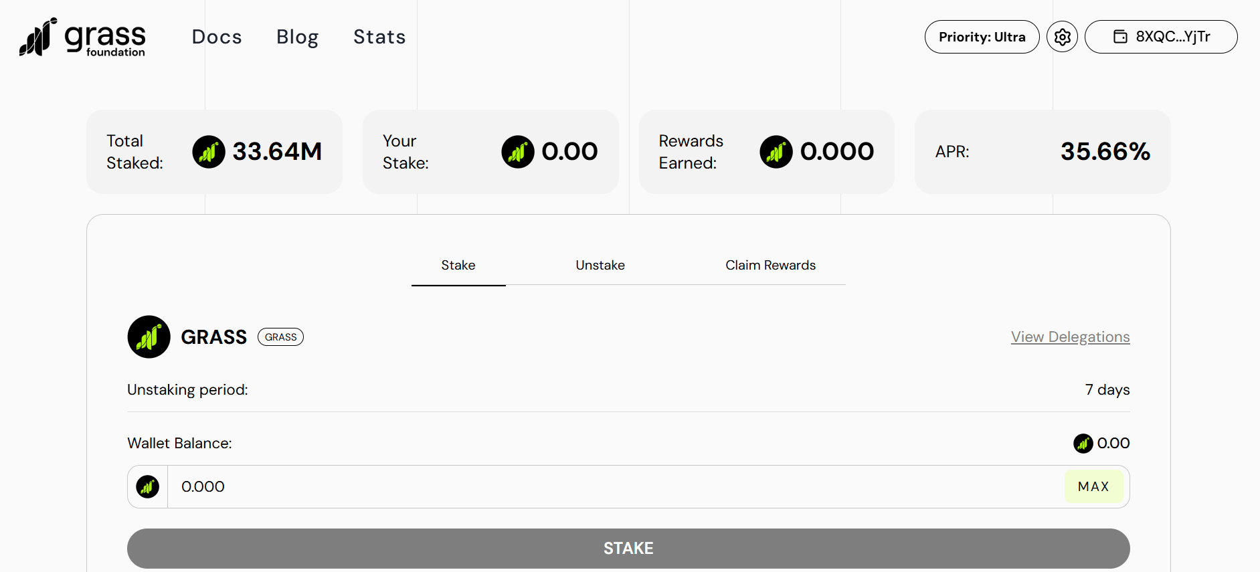Click the 33.64M total staked value

point(277,152)
